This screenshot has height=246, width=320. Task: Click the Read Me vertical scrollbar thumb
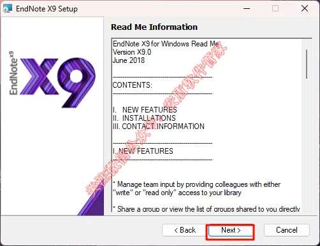(x=307, y=64)
